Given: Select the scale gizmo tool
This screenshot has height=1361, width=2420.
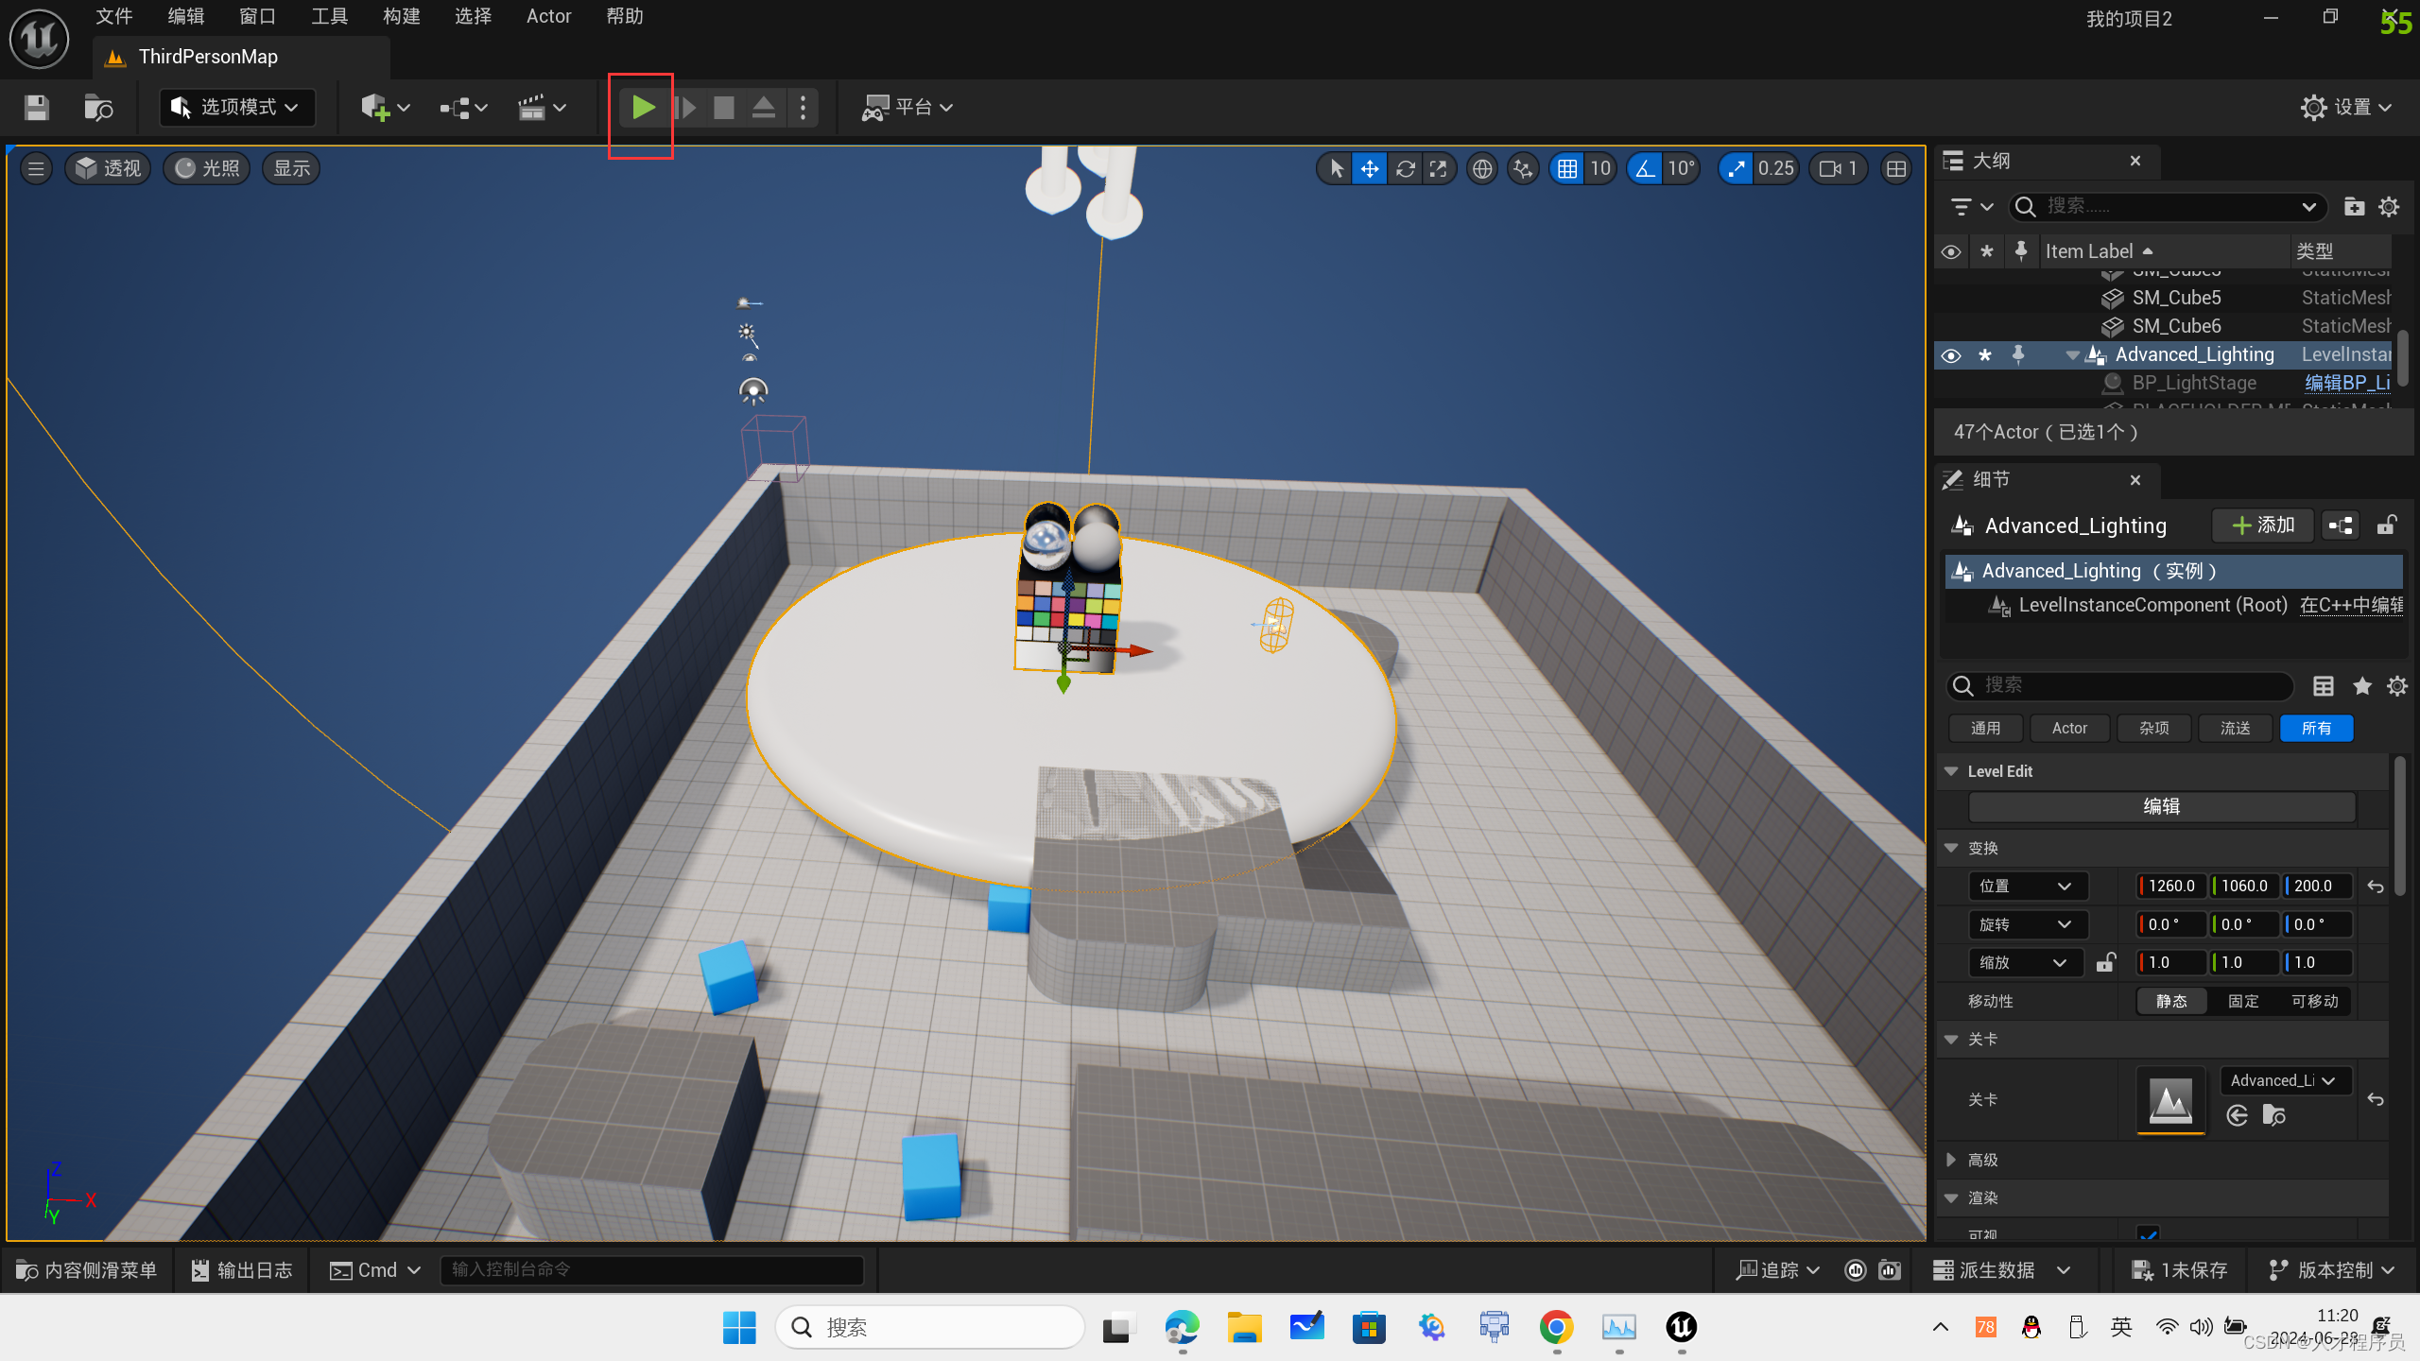Looking at the screenshot, I should coord(1438,169).
